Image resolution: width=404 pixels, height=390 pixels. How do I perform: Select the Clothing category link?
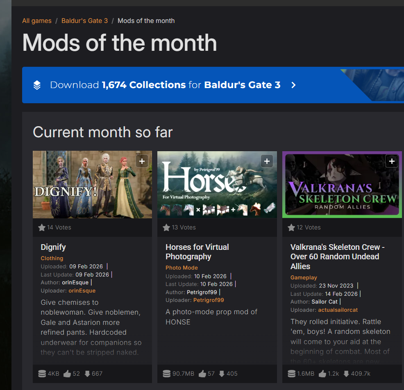(x=52, y=258)
